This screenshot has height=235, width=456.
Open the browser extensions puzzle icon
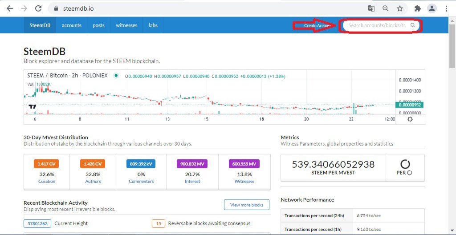(x=418, y=8)
